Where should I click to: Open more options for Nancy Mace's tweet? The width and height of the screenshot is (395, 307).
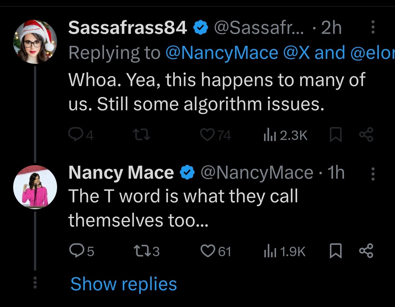point(373,173)
